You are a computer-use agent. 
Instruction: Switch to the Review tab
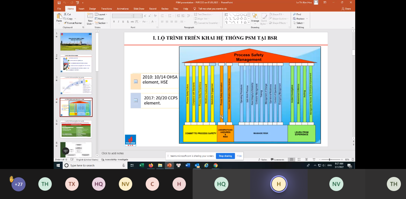[x=165, y=9]
